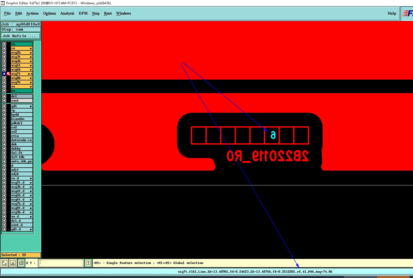Open the Analysis menu
The width and height of the screenshot is (413, 278).
67,13
